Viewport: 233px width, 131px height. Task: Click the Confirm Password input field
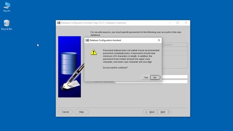click(x=151, y=82)
